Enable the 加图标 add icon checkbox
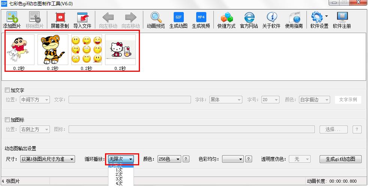 click(x=7, y=120)
